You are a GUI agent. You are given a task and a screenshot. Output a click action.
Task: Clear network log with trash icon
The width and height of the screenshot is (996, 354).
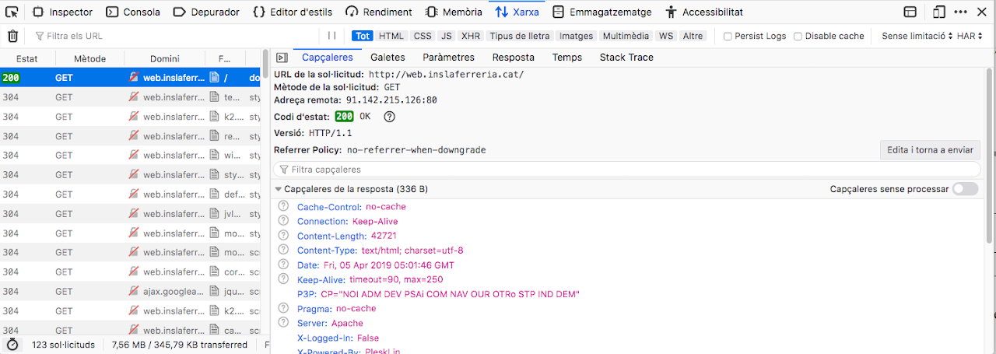point(12,36)
